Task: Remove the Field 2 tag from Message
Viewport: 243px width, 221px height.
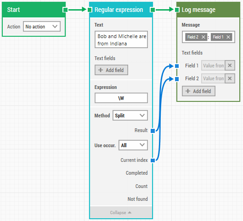Action: 203,37
